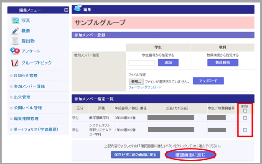Focus the 学生番号 input field
The height and width of the screenshot is (164, 262).
pyautogui.click(x=142, y=63)
